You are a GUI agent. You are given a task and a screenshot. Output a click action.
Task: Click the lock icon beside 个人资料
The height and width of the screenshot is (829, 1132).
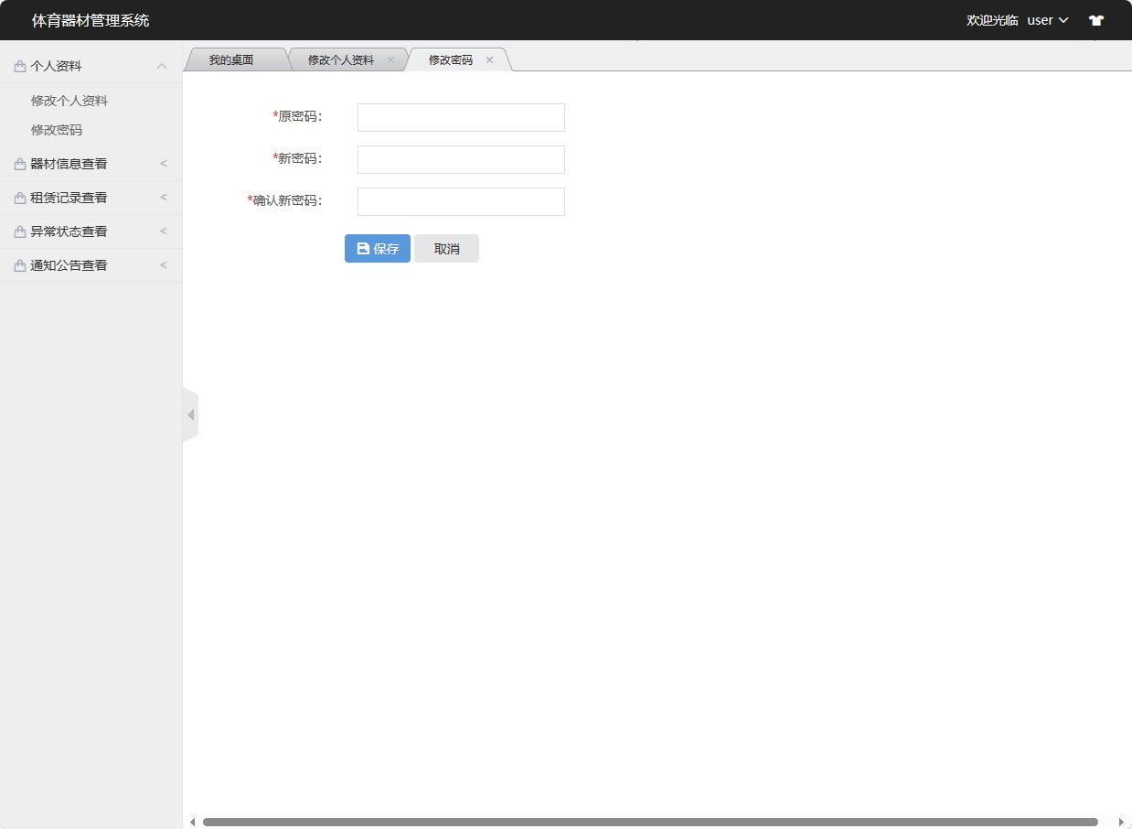click(18, 65)
